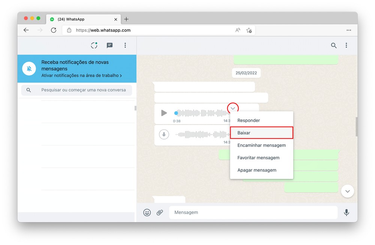Click the 0:38 audio duration label
Image resolution: width=375 pixels, height=245 pixels.
click(x=177, y=121)
